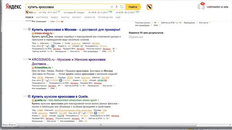232x130 pixels.
Task: Click Google+ icon in KrossMos.ru stats
Action: (43, 81)
